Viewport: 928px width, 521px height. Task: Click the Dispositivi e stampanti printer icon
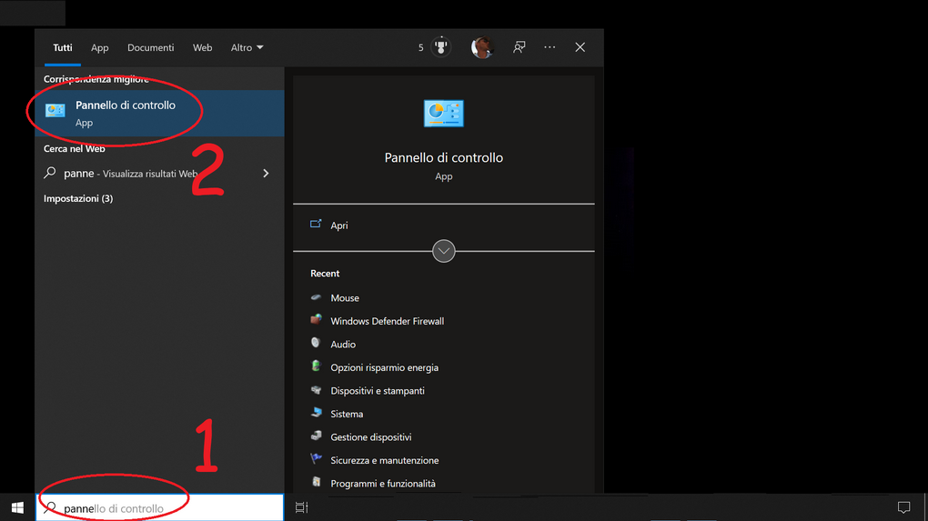point(316,390)
